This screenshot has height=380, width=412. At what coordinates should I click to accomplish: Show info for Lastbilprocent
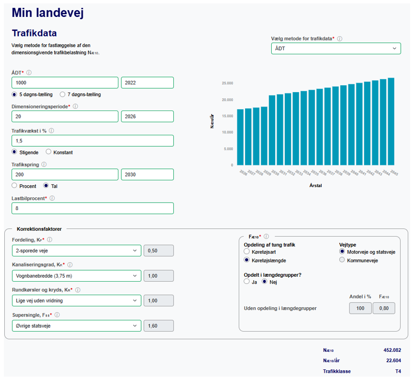pyautogui.click(x=52, y=198)
